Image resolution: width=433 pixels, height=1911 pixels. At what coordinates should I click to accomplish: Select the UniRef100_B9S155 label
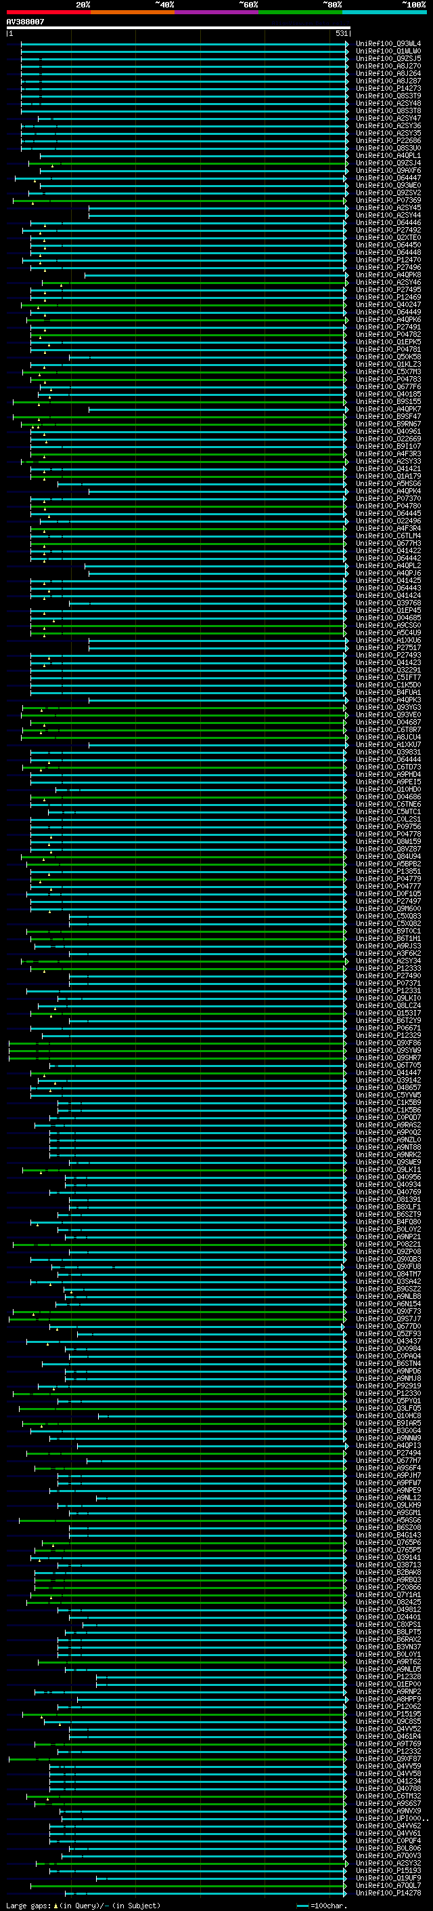point(388,401)
